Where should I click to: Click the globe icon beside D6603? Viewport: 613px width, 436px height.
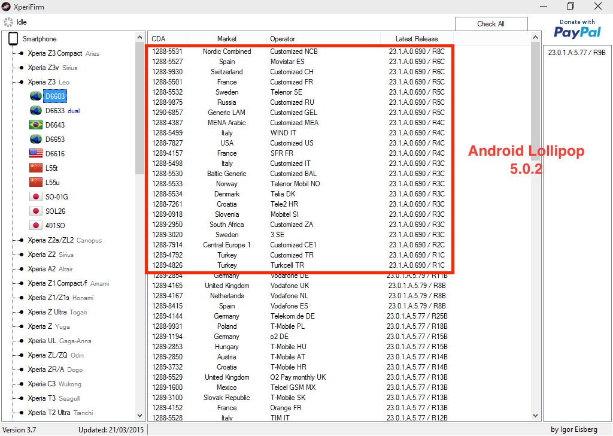36,96
